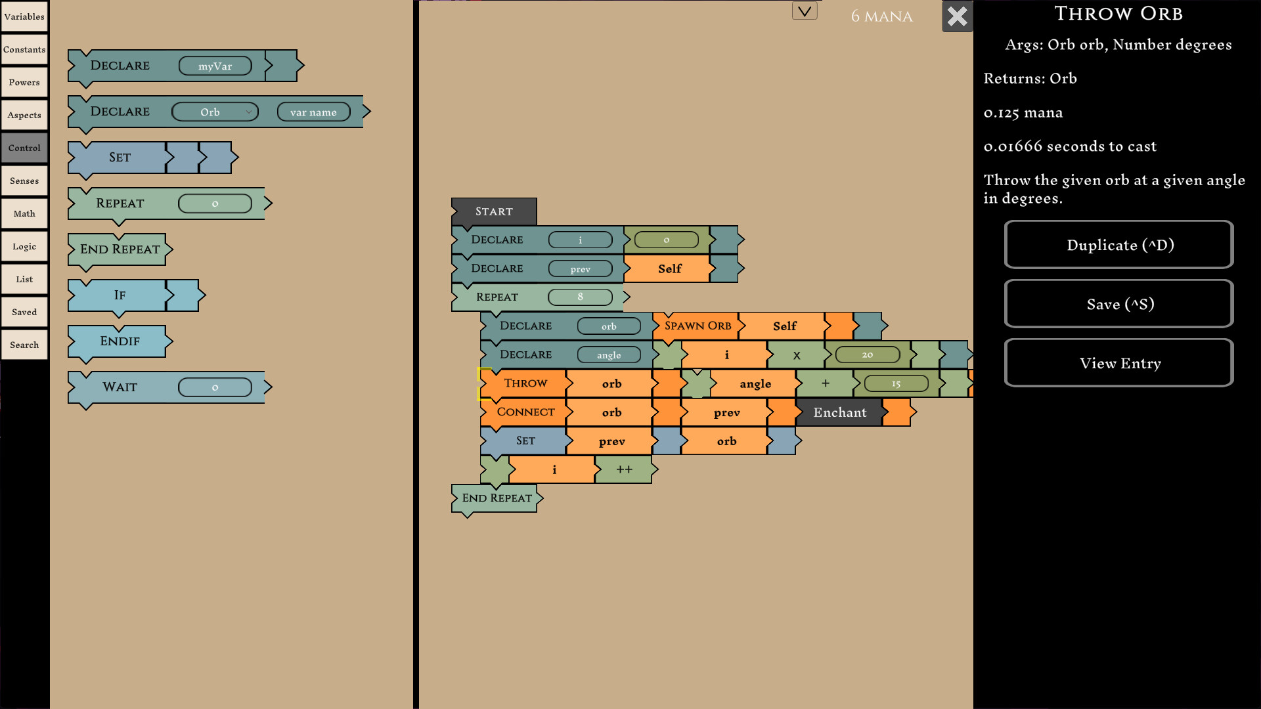Select the Wait block from the palette
Screen dimensions: 1261x709
point(120,387)
